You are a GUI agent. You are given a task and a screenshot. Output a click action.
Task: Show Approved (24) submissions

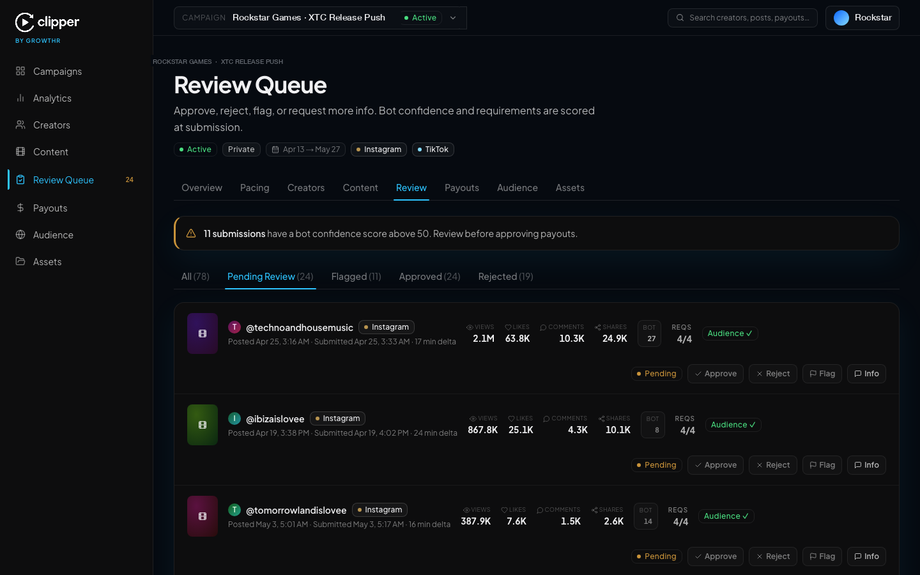(429, 277)
